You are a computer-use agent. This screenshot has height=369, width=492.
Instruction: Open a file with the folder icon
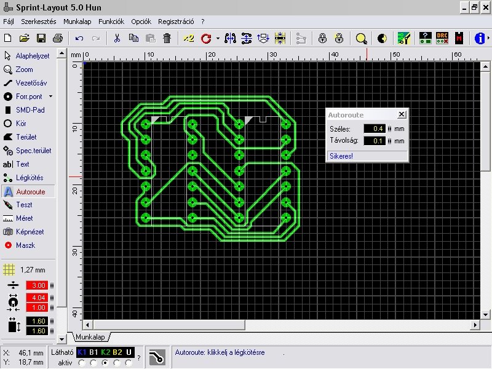[24, 38]
